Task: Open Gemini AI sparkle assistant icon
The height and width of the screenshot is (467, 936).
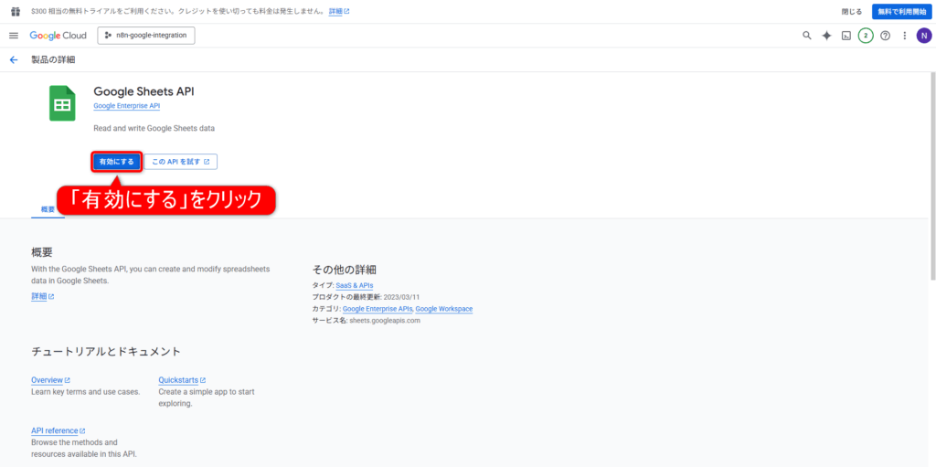Action: pyautogui.click(x=826, y=36)
